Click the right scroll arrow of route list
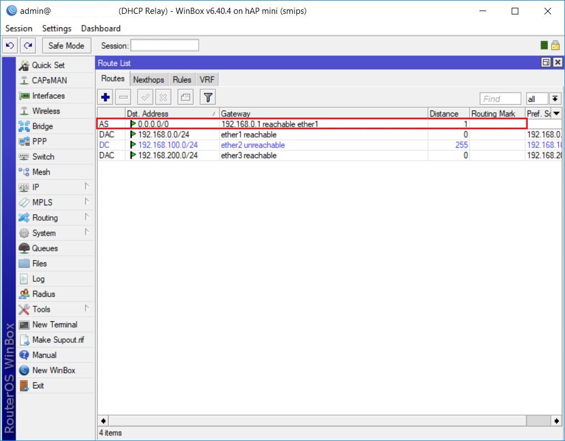Viewport: 565px width, 441px height. 557,420
